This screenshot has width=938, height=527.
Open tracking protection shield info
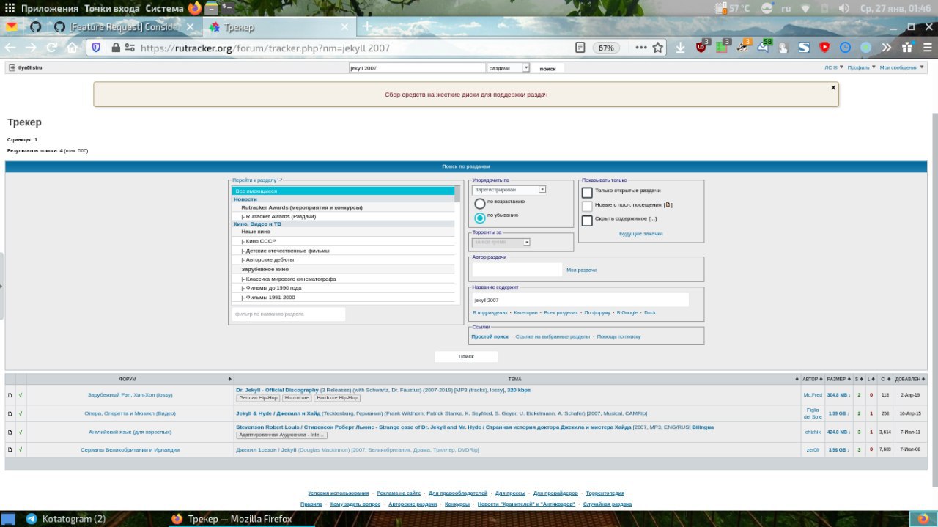pos(96,48)
